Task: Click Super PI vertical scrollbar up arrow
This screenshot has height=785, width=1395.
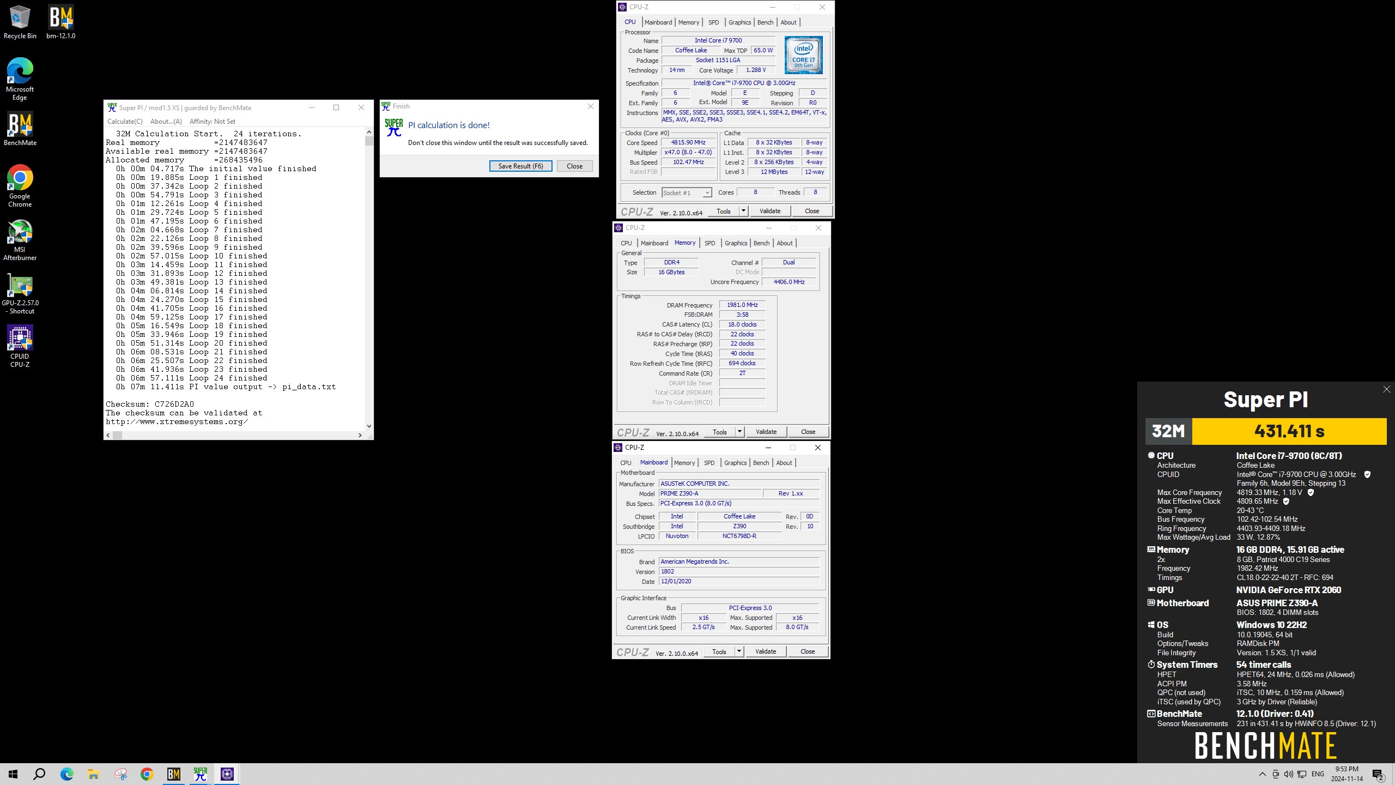Action: (369, 131)
